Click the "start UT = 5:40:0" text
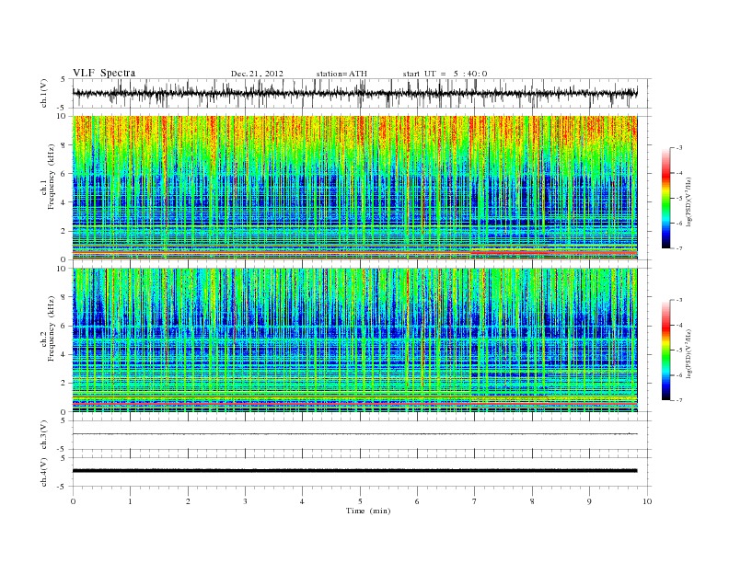 click(445, 74)
